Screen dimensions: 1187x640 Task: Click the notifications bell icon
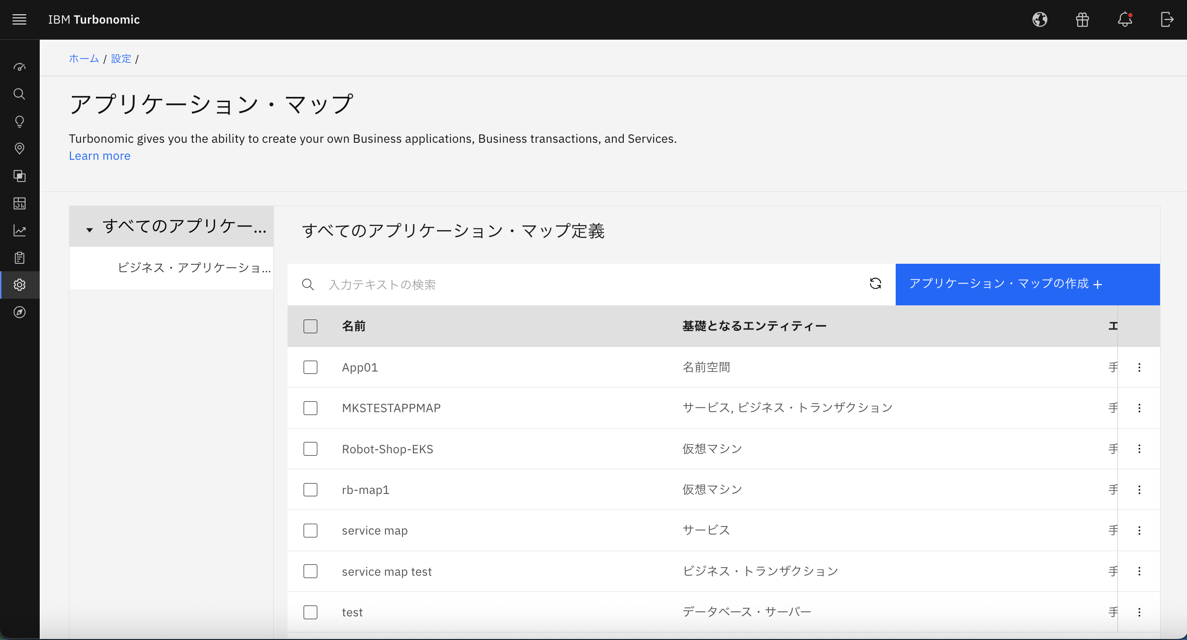coord(1125,19)
